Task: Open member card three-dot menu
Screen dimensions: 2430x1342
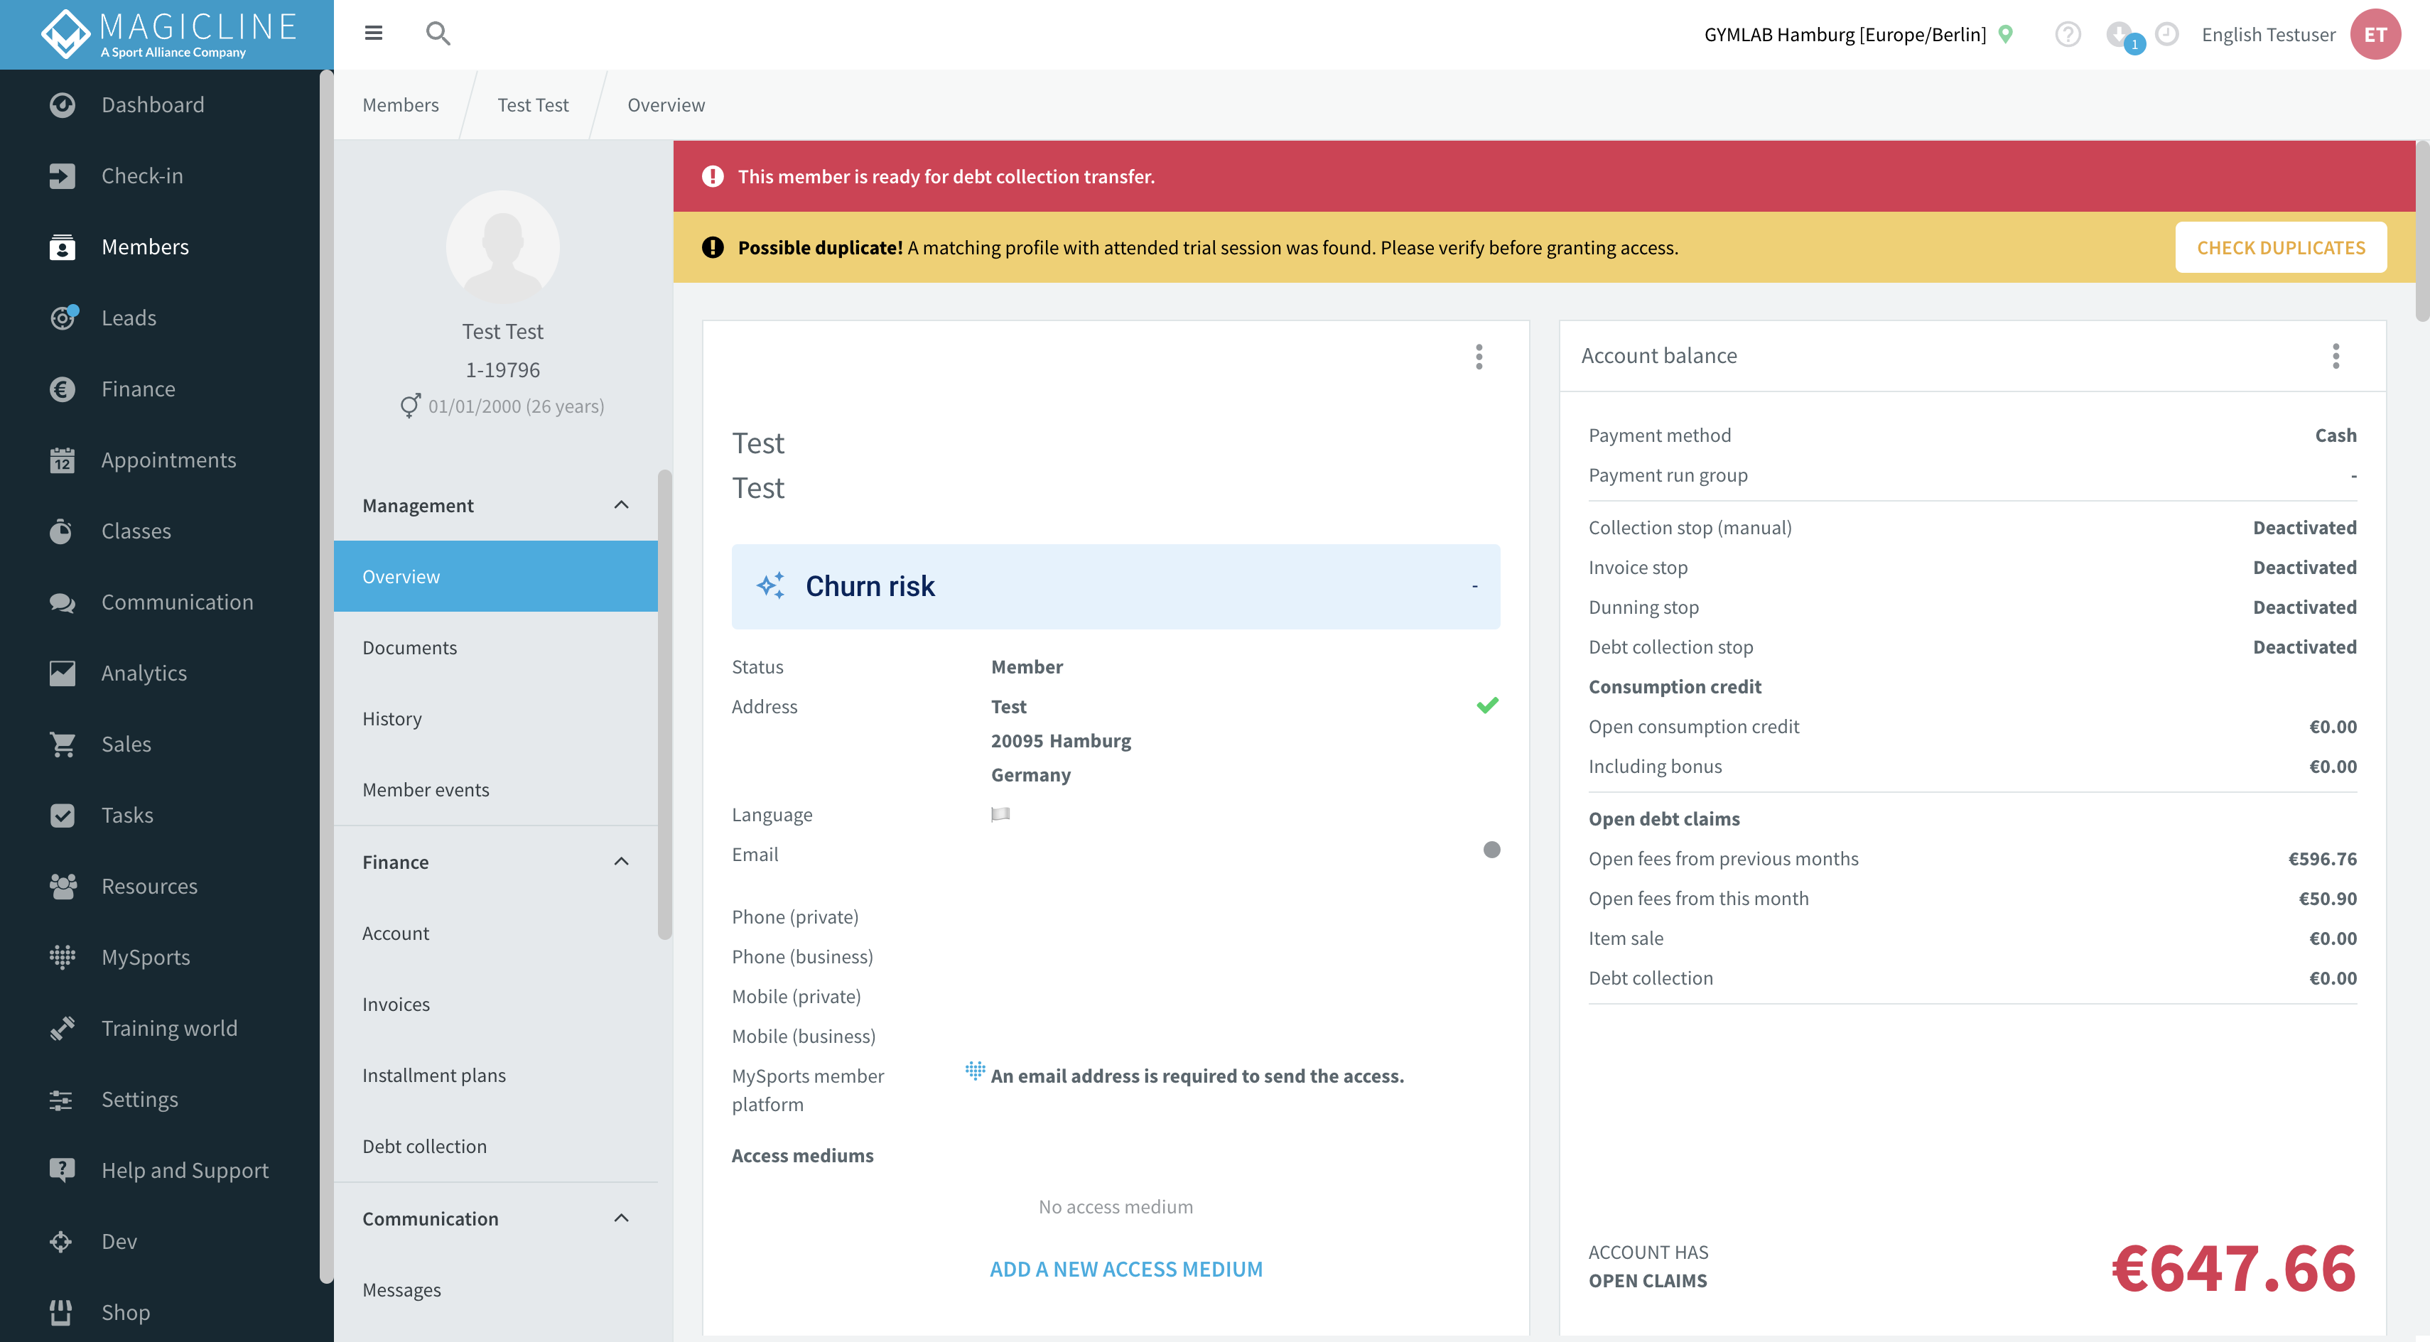Action: point(1478,357)
